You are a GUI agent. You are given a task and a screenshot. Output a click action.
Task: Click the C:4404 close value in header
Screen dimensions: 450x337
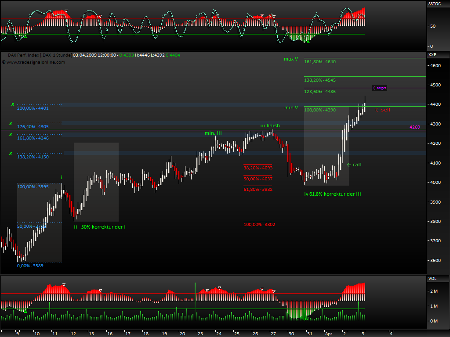point(173,55)
